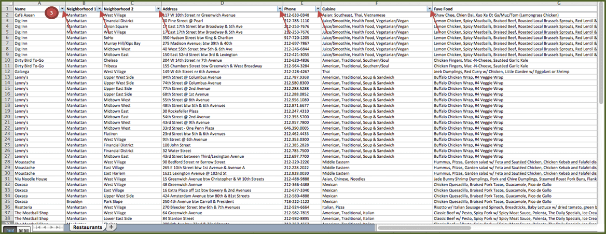606x234 pixels.
Task: Open the Neighborhood 1 filter dropdown
Action: tap(99, 9)
